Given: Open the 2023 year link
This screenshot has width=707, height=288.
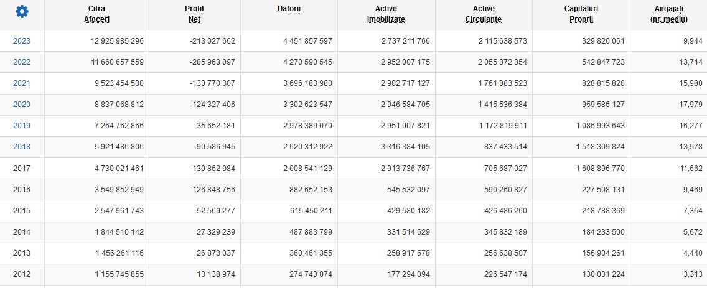Looking at the screenshot, I should (22, 41).
